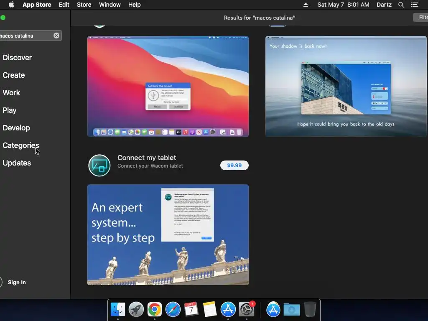Open the Develop section
Viewport: 428px width, 321px height.
tap(16, 128)
